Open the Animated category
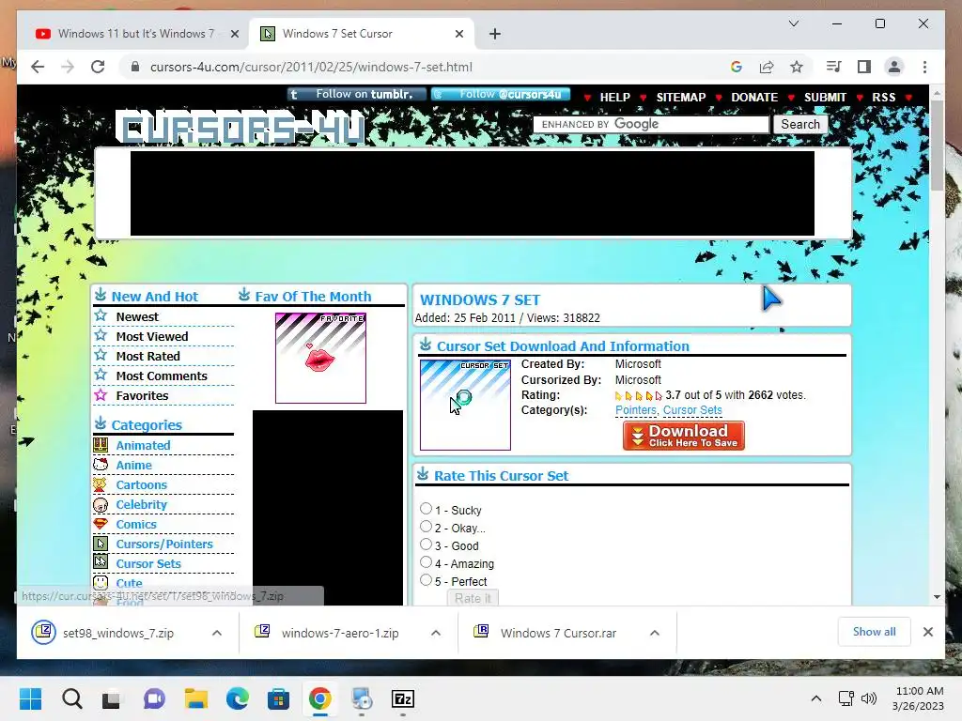Screen dimensions: 962x721 click(x=143, y=446)
